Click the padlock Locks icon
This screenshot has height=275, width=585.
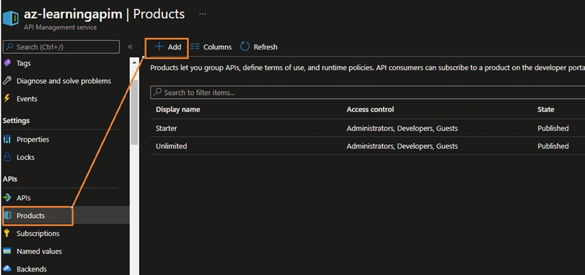(7, 157)
